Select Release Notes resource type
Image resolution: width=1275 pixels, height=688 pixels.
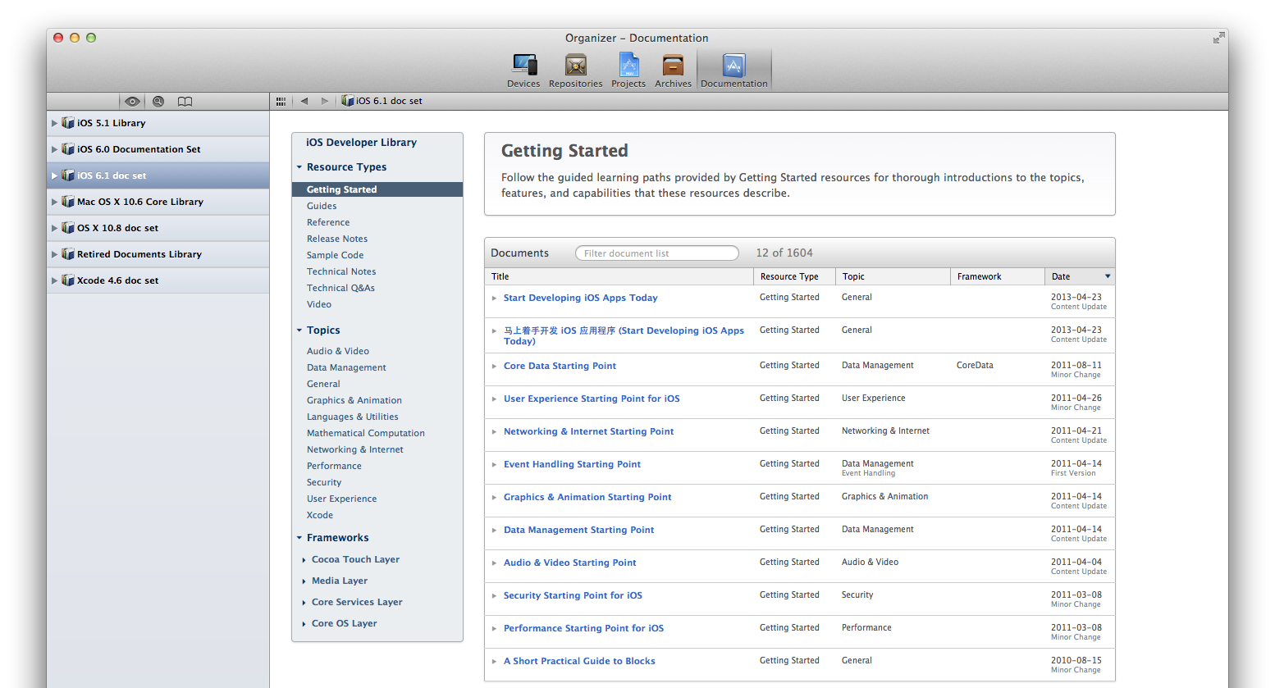(337, 239)
